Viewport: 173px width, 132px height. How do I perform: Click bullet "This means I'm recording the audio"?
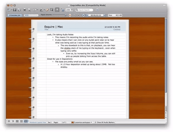(82, 37)
